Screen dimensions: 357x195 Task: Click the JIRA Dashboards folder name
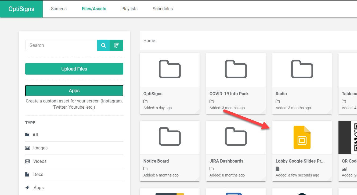coord(226,161)
